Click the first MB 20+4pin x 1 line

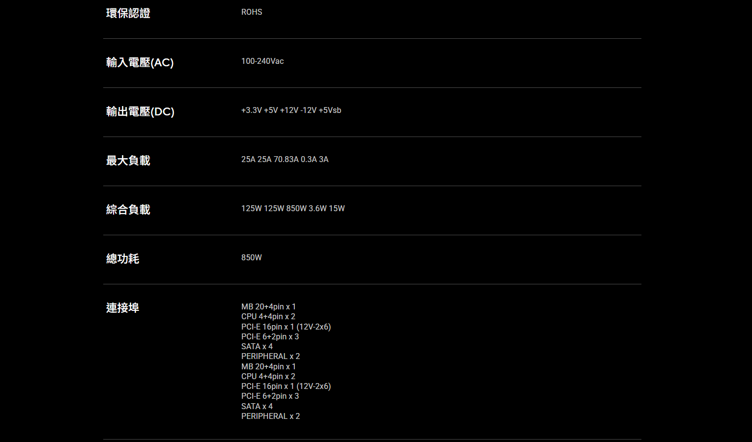pos(269,307)
